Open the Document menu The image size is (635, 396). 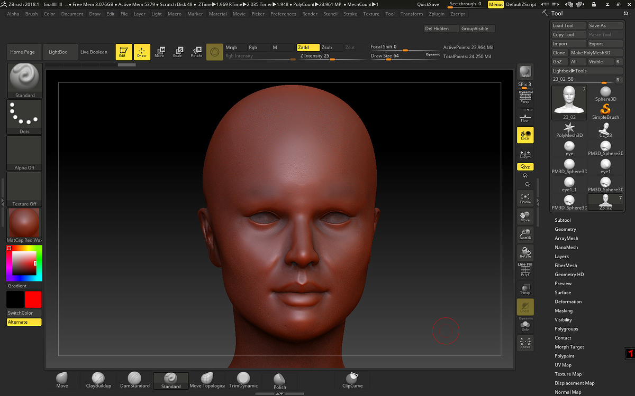click(x=72, y=14)
